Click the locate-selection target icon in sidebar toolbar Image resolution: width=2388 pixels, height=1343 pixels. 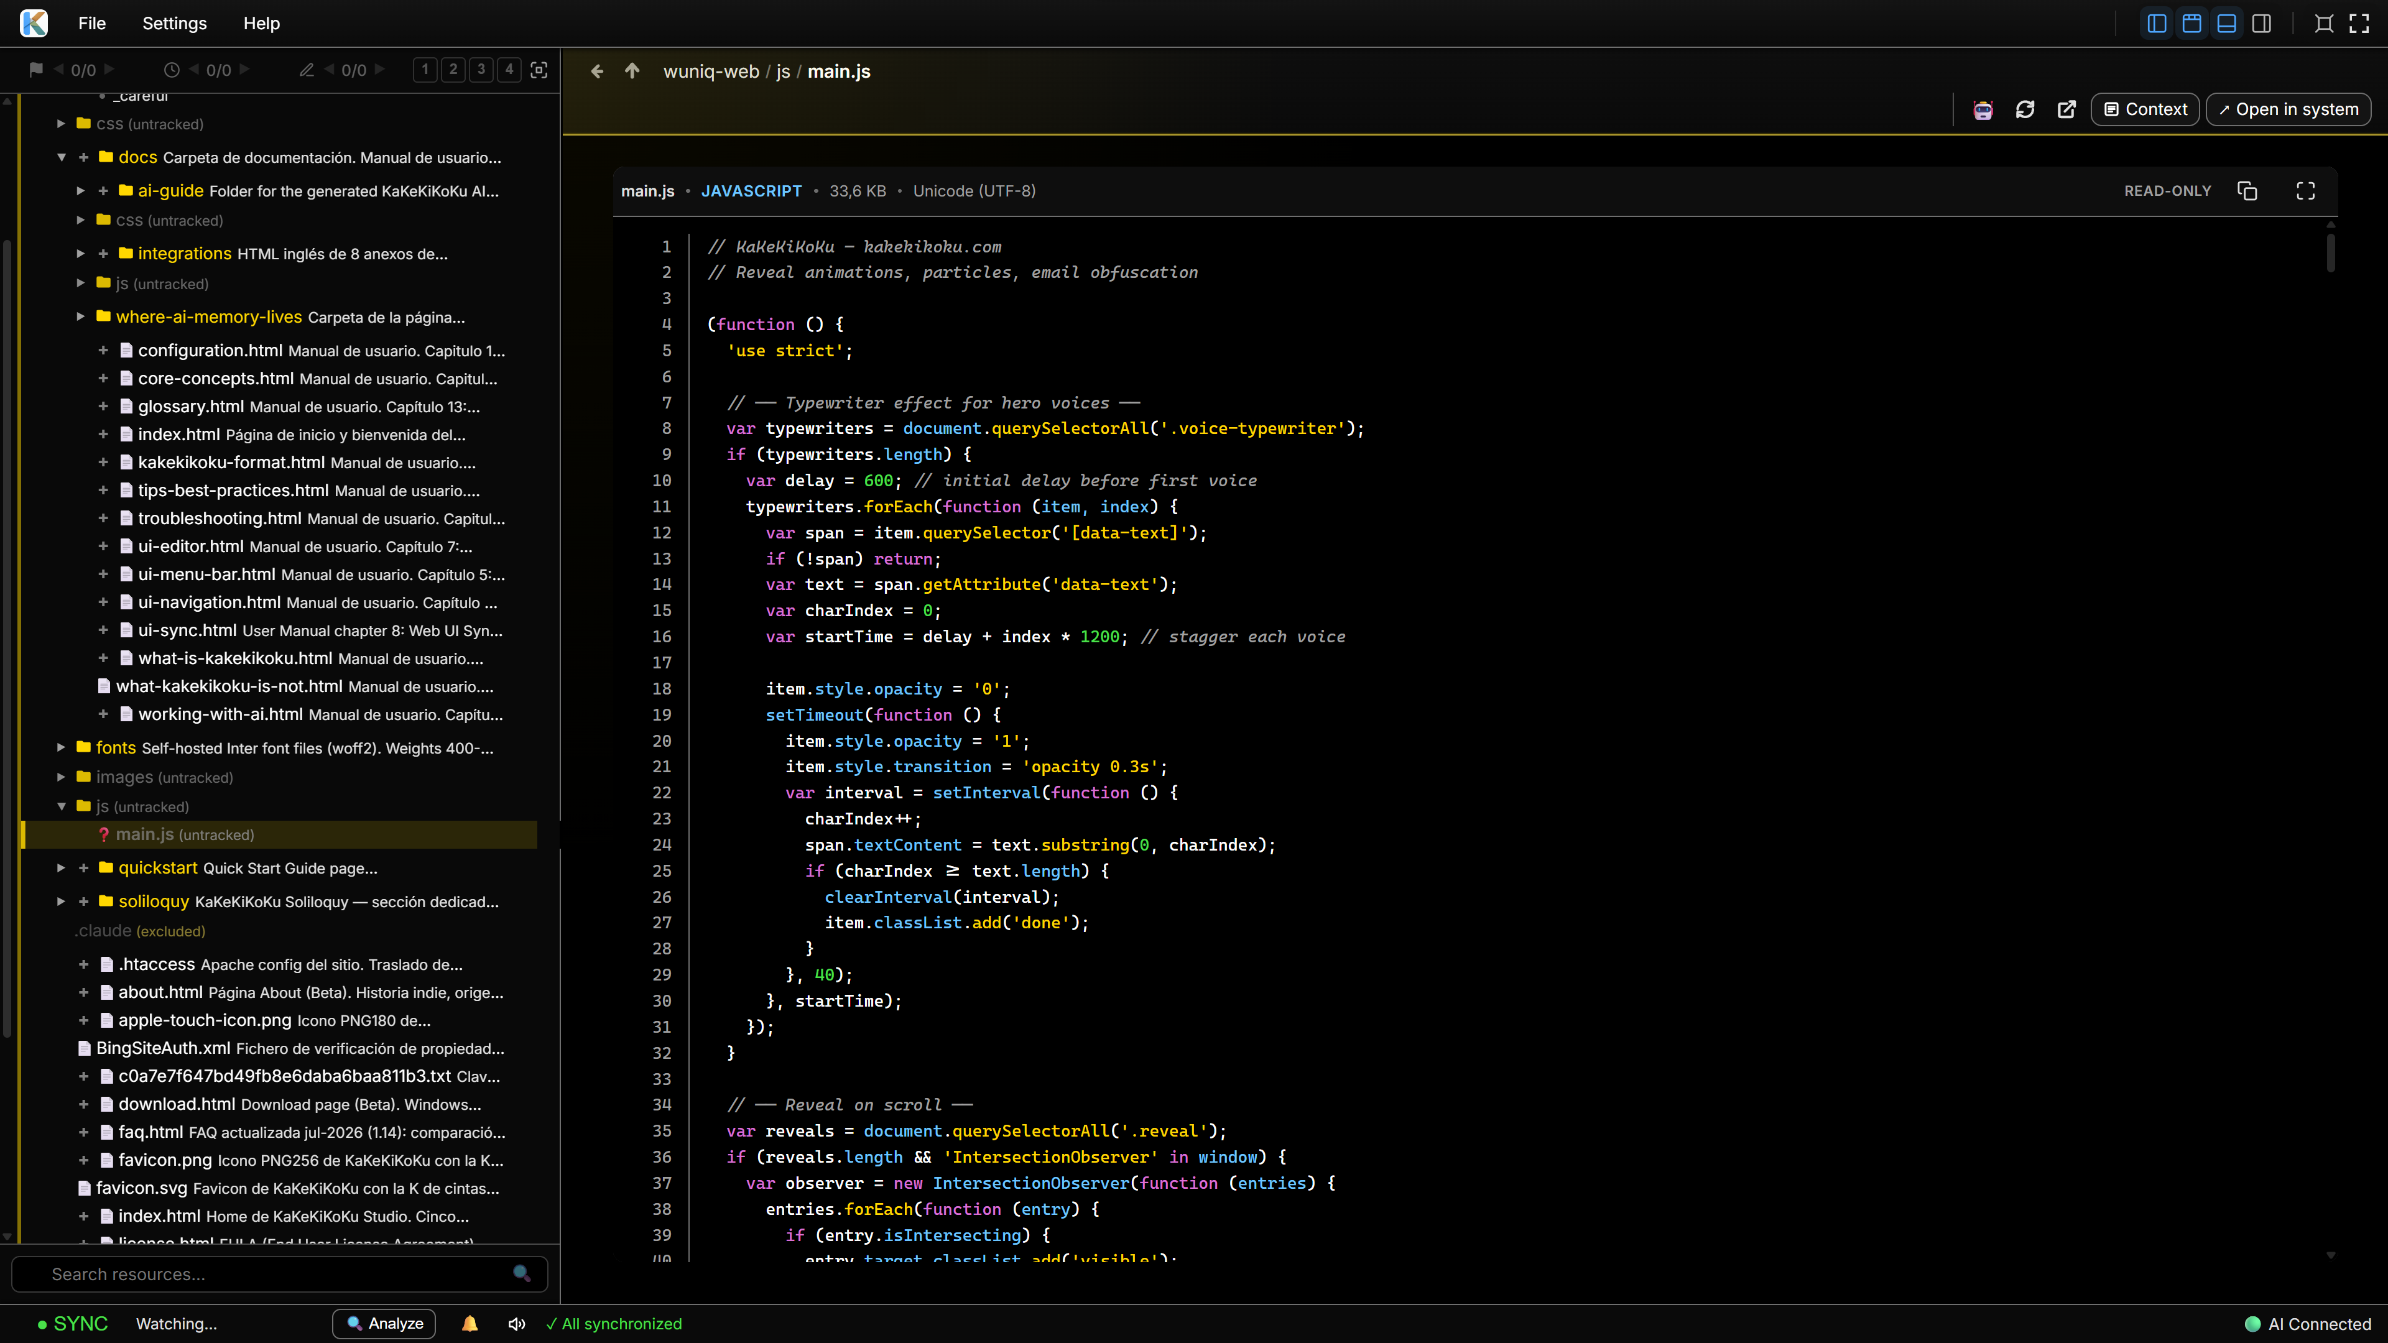[x=539, y=70]
